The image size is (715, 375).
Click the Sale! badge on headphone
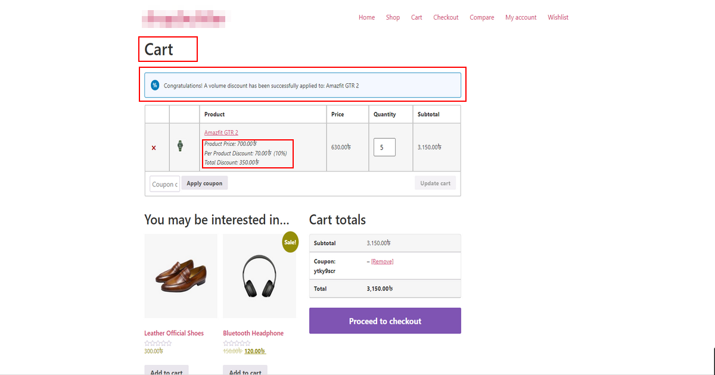click(x=290, y=242)
